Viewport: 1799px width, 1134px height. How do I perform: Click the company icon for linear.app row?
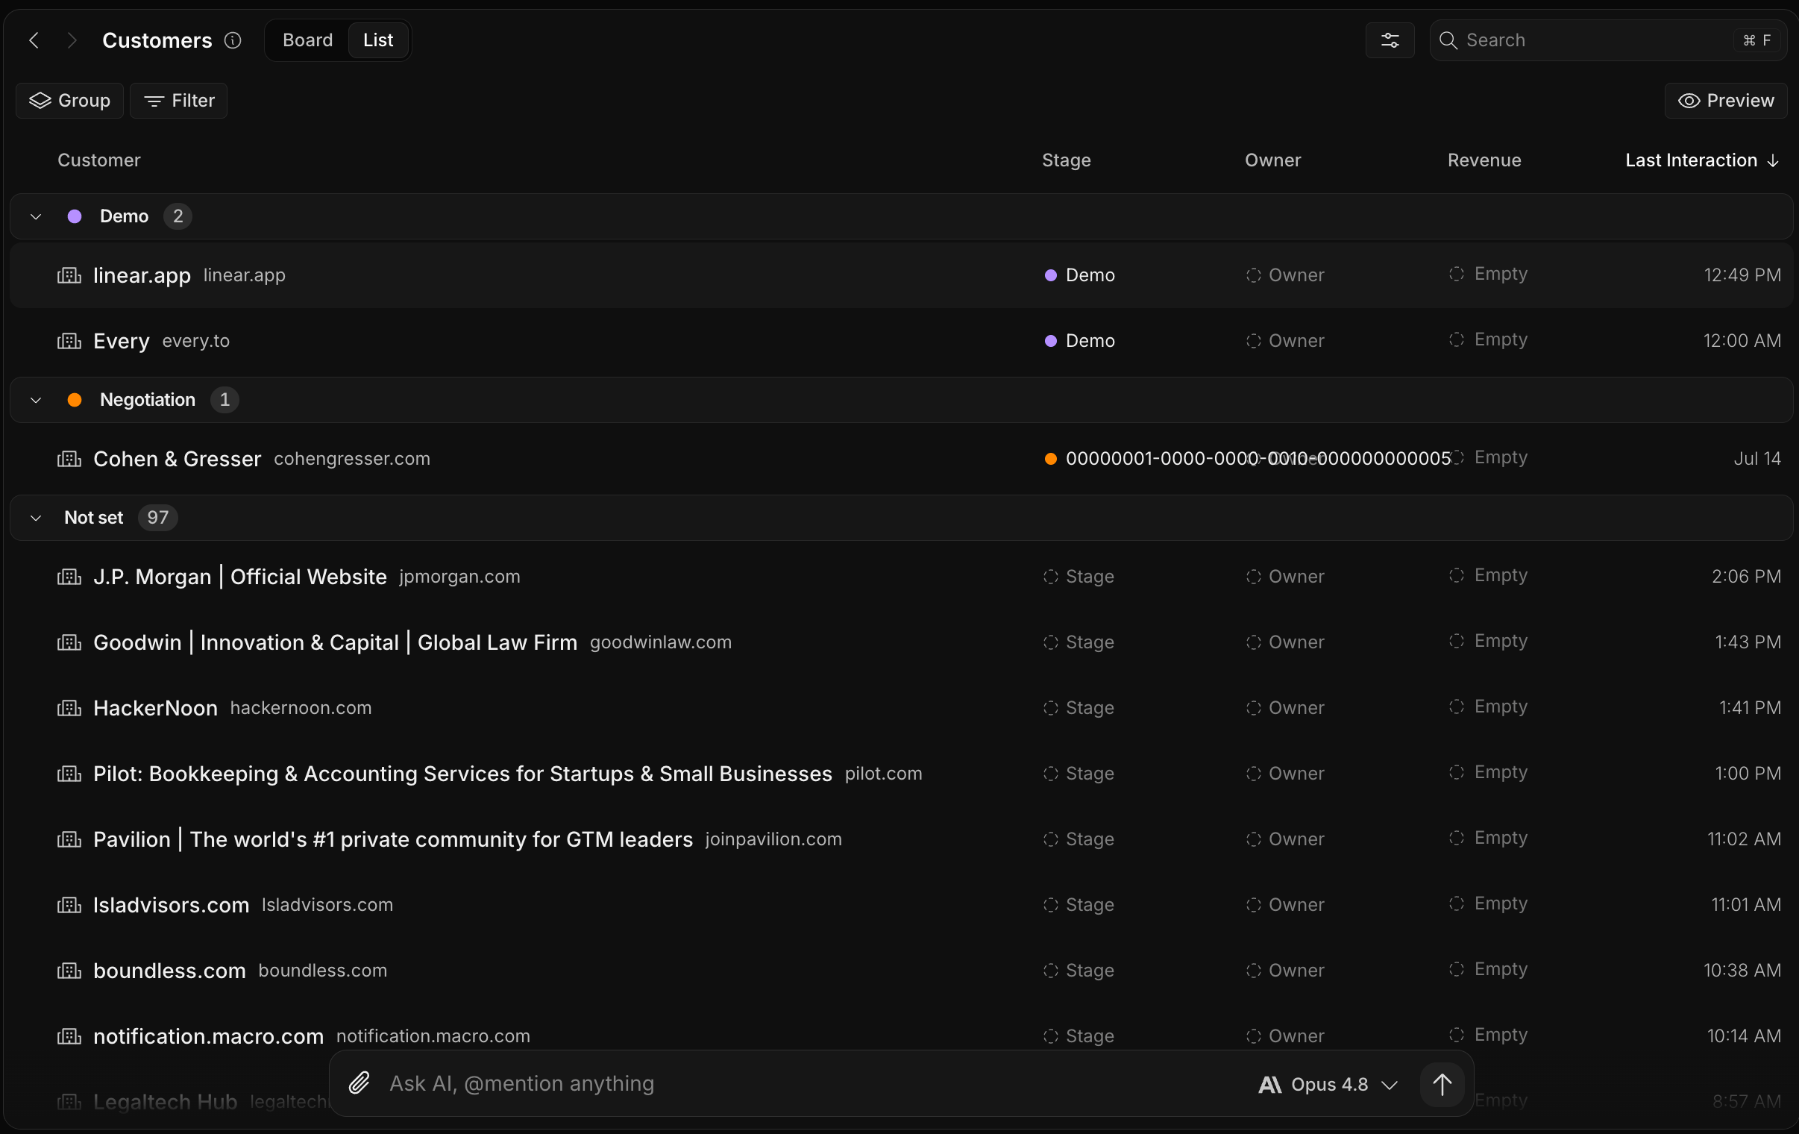point(69,275)
